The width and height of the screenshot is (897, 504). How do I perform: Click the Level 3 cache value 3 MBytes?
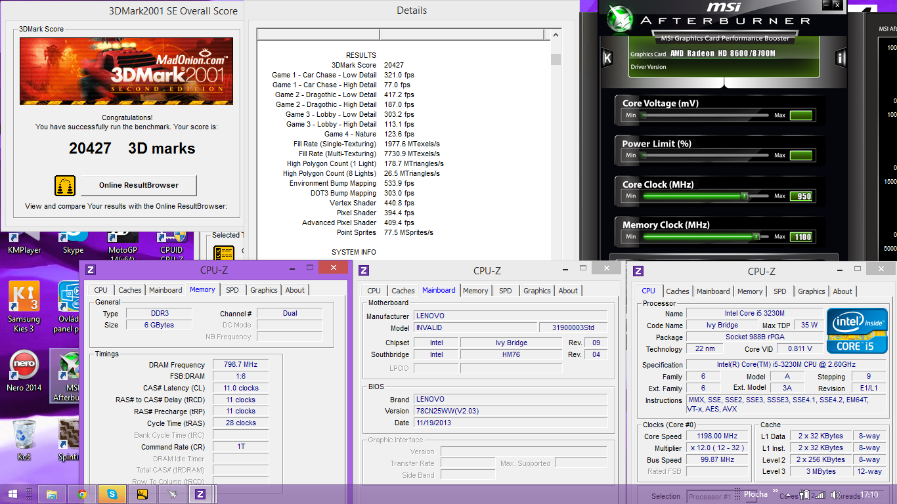(x=821, y=471)
